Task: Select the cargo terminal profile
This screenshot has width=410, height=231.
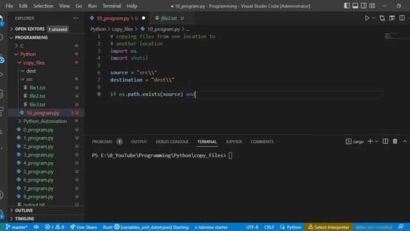Action: [355, 142]
